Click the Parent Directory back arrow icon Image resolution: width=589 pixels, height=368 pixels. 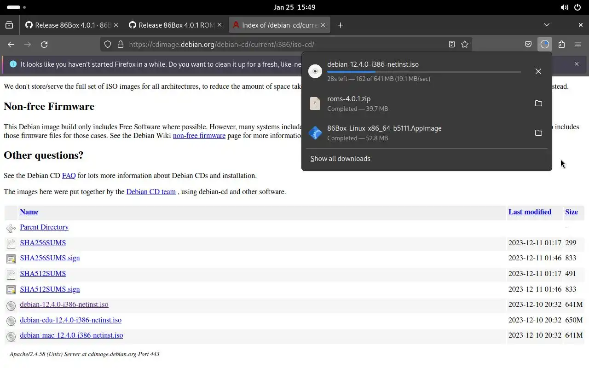(11, 228)
